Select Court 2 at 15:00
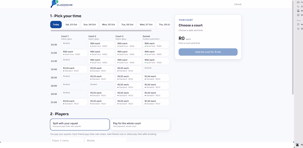This screenshot has width=303, height=148. (x=102, y=69)
